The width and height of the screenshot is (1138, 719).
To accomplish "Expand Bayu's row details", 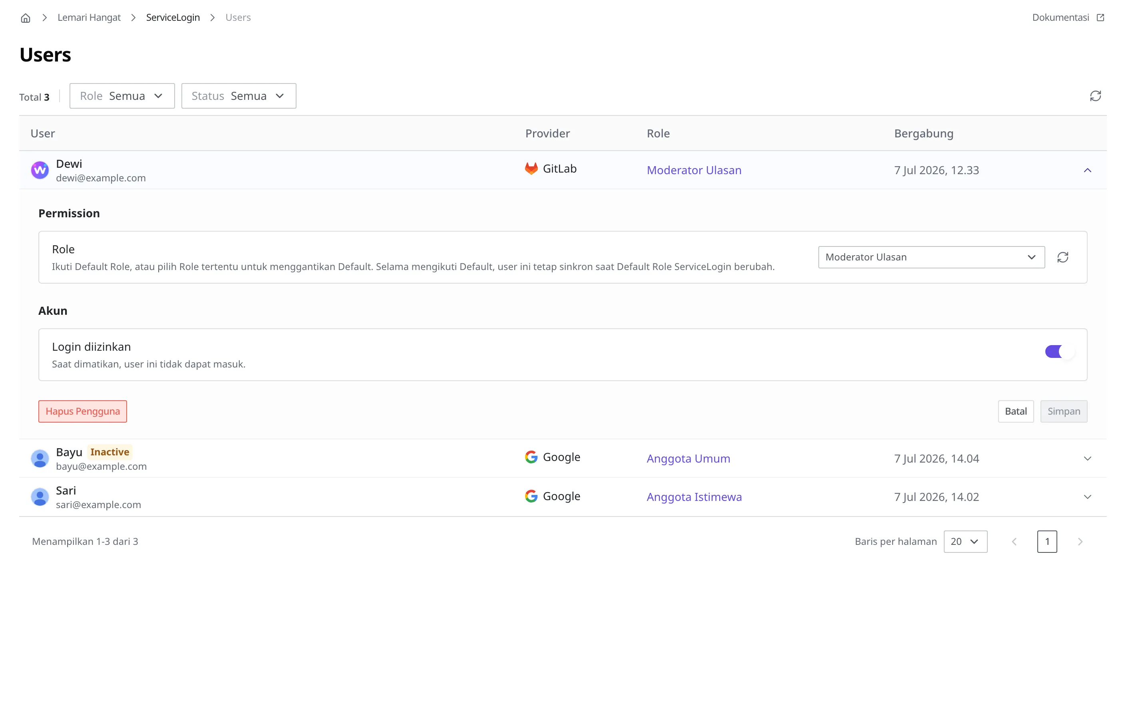I will (1087, 458).
